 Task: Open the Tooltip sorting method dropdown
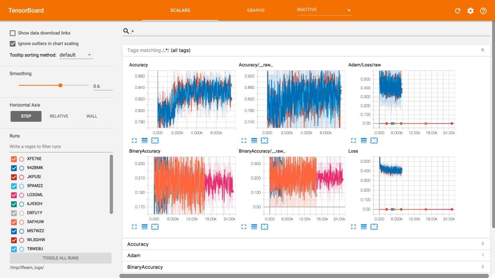pos(76,55)
